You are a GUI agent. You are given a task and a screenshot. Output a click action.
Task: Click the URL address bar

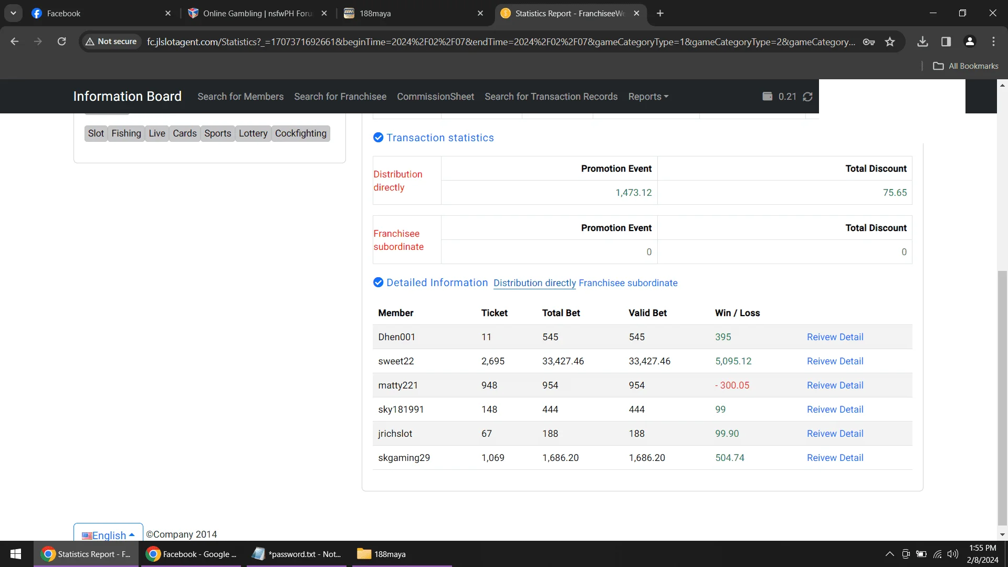[x=501, y=41]
